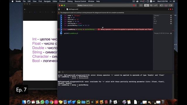Viewport: 187px width, 105px height.
Task: Open the Window menu
Action: click(91, 1)
